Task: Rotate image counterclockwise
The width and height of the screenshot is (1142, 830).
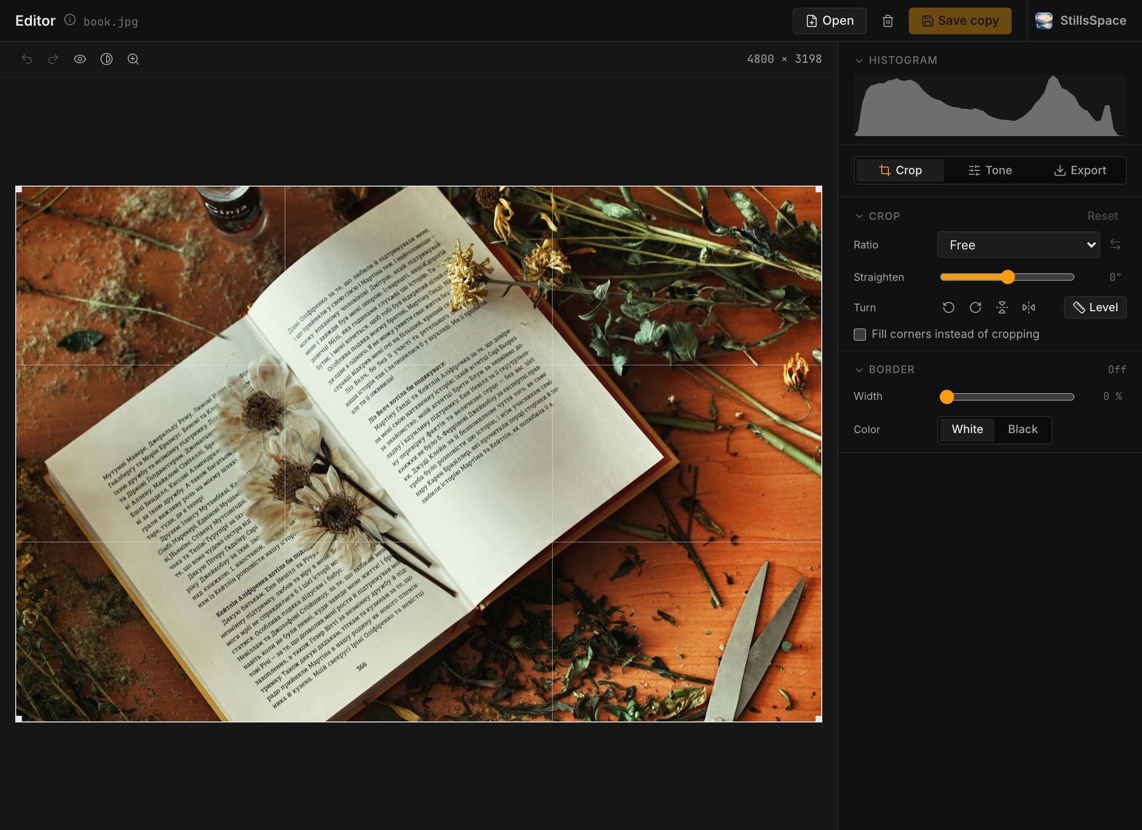Action: point(948,307)
